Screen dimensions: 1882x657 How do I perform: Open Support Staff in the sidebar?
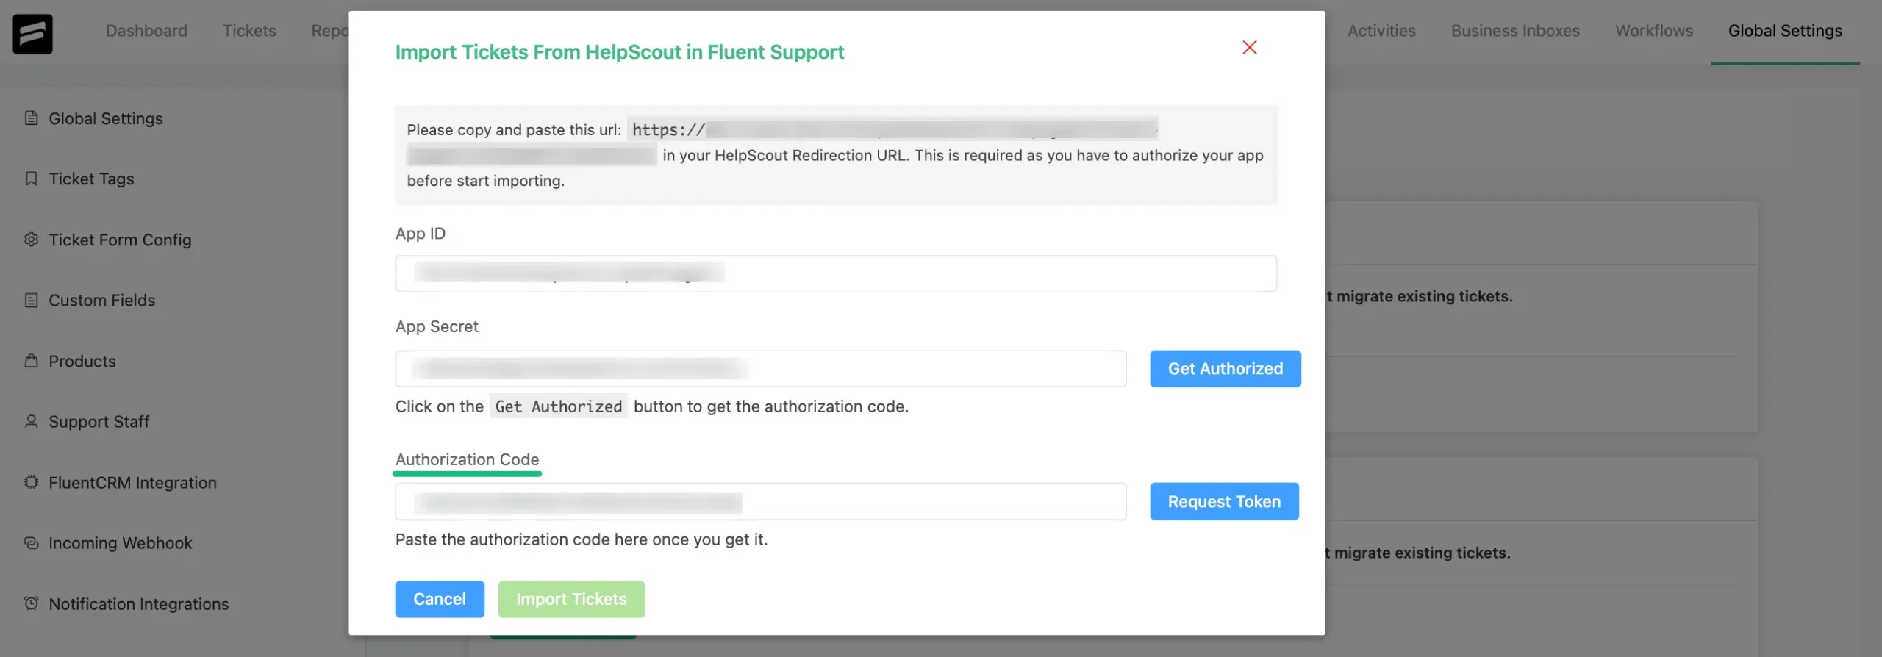click(x=99, y=421)
